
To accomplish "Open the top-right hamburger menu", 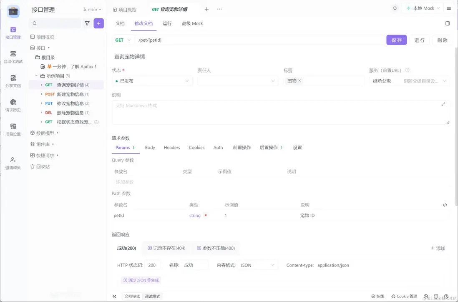I will 449,8.
